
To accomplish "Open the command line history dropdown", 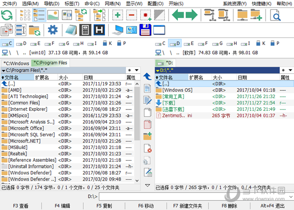I will point(291,197).
